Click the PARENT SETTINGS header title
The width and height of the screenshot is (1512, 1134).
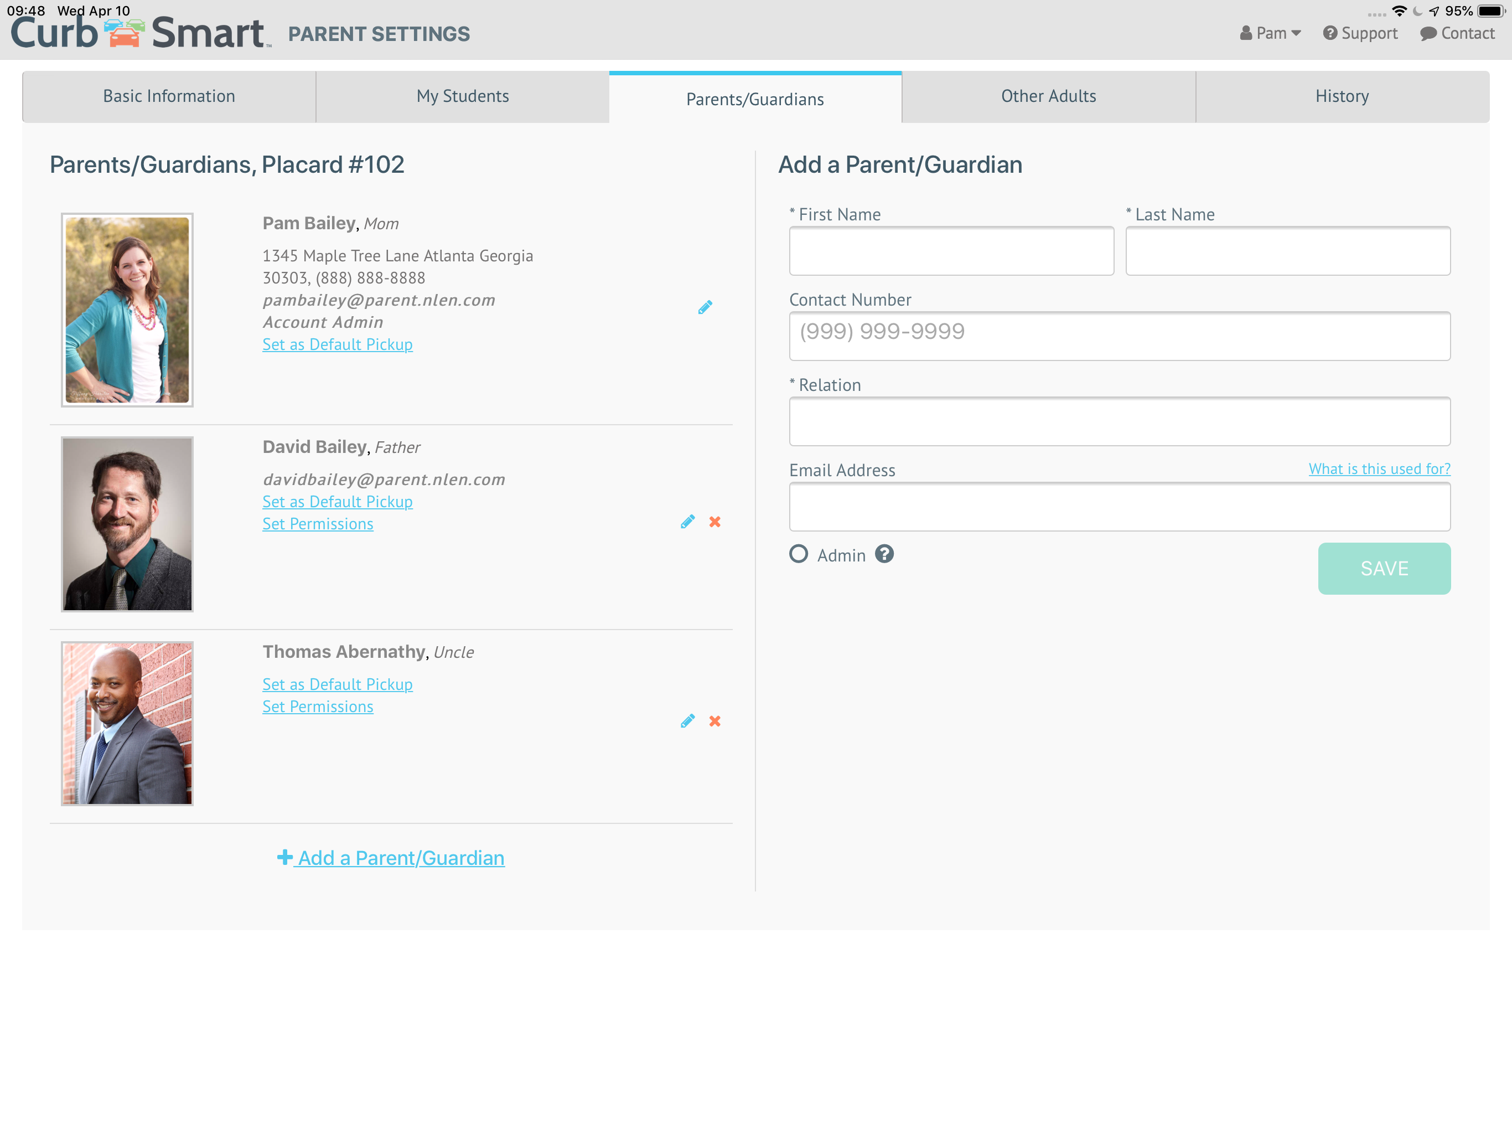point(379,34)
